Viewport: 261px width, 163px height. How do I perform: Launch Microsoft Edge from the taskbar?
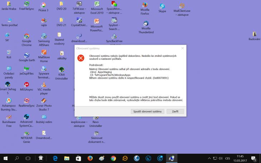pos(55,158)
